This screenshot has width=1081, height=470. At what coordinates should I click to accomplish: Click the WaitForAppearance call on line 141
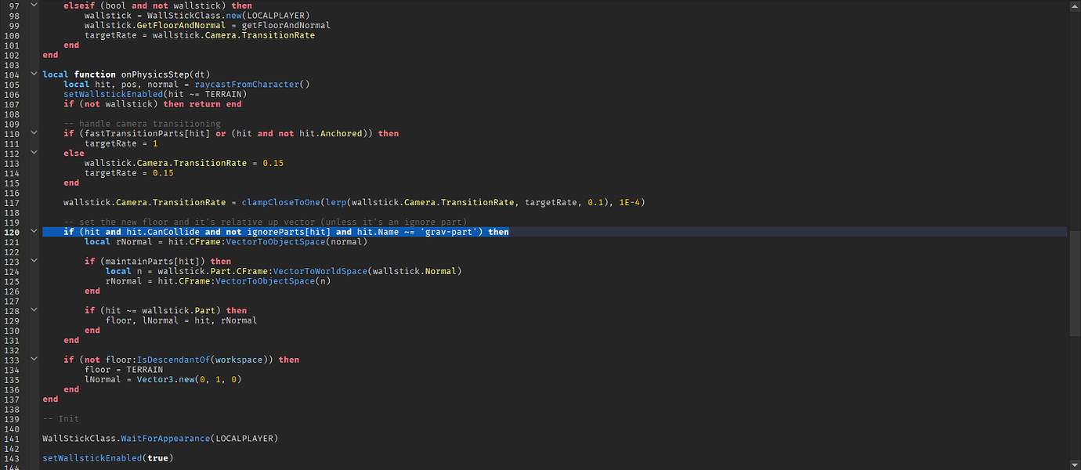click(164, 438)
